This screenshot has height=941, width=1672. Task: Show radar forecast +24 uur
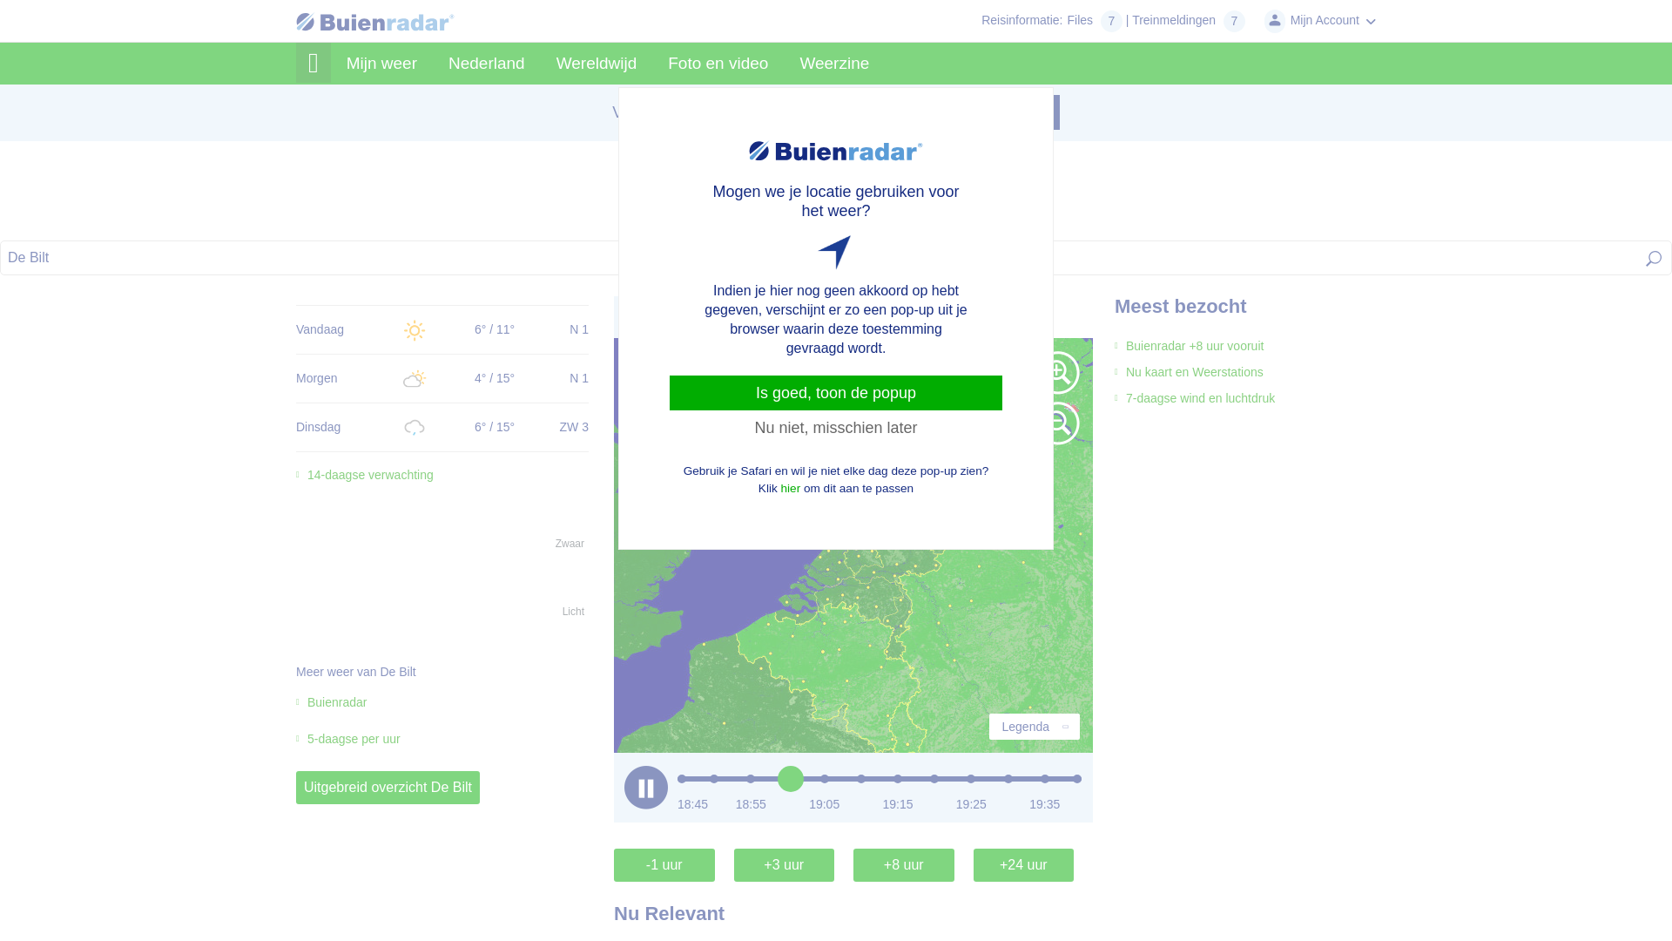tap(1023, 865)
